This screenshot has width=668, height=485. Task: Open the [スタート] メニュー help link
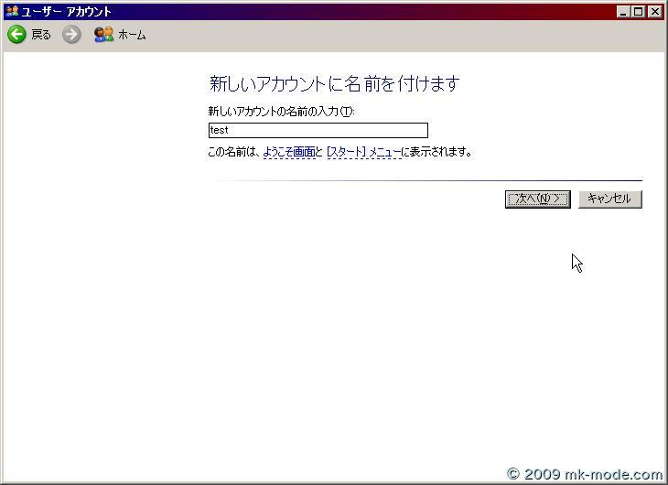(363, 152)
